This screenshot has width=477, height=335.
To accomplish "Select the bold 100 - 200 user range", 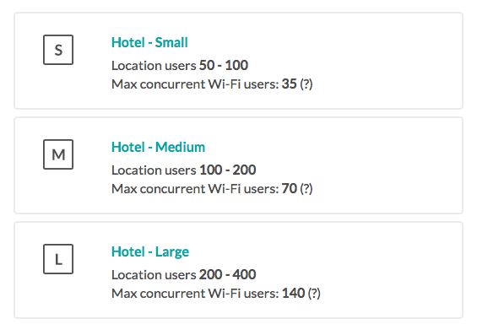I will (228, 170).
